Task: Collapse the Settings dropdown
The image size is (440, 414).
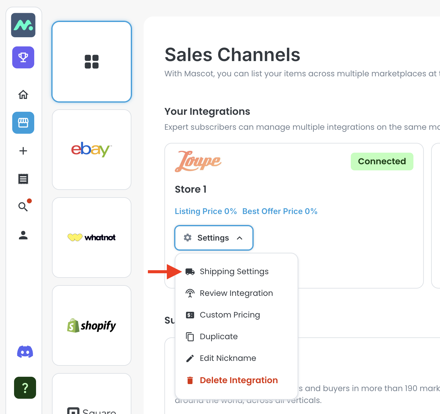Action: tap(214, 238)
